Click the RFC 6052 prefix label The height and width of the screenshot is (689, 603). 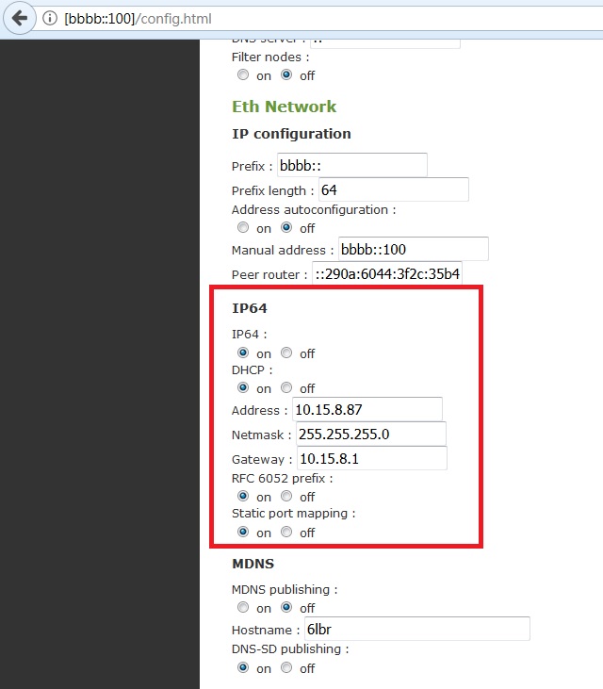(283, 478)
